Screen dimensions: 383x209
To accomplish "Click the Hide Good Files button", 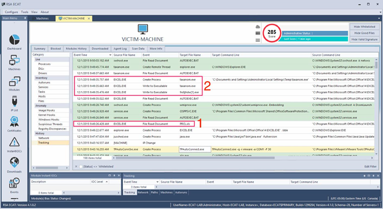I will coord(364,33).
